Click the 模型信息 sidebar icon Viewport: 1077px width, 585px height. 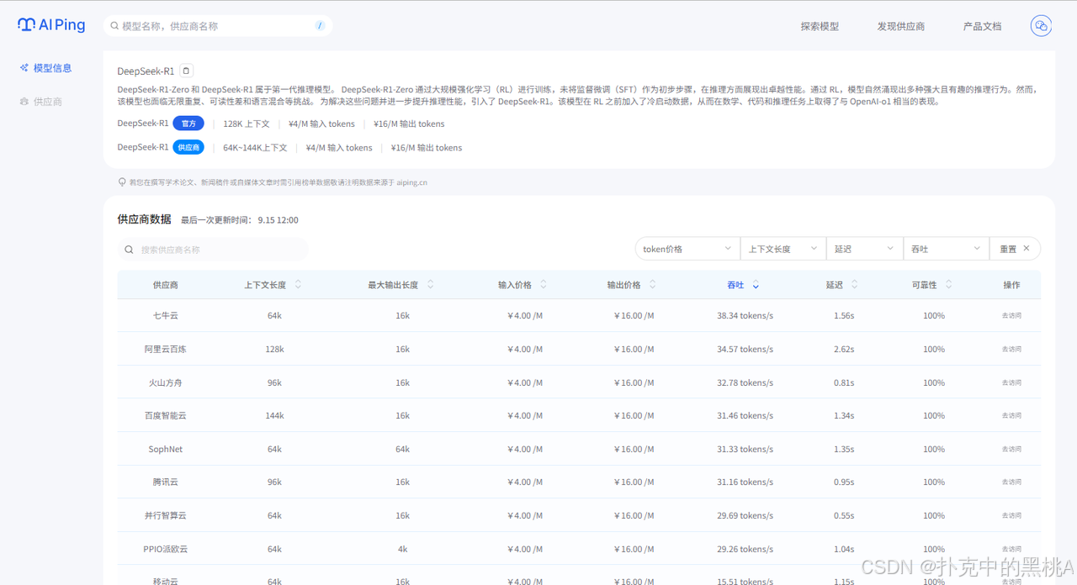(24, 68)
